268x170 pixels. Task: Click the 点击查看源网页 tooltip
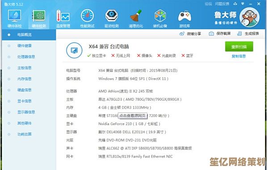click(x=133, y=116)
